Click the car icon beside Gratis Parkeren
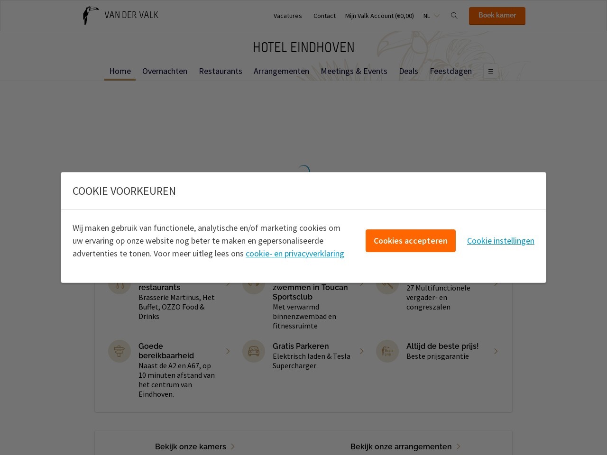The height and width of the screenshot is (455, 607). [254, 351]
